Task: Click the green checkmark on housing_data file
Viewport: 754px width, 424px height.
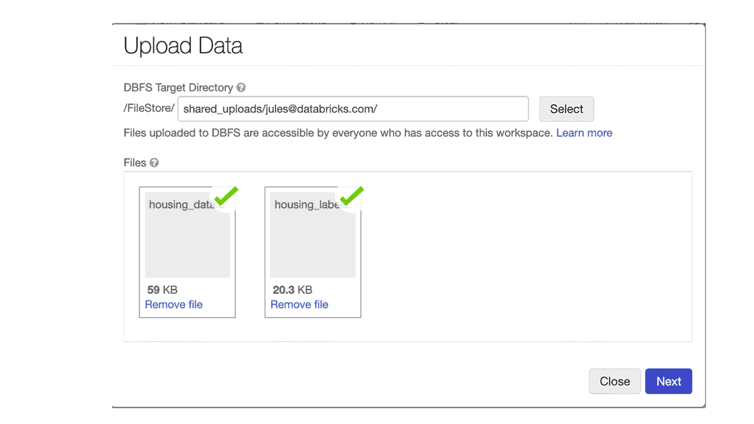Action: click(x=226, y=196)
